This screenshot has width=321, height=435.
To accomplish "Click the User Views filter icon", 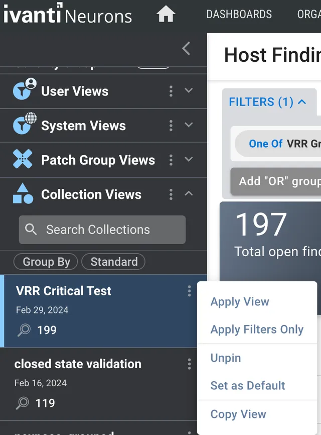I will (x=25, y=89).
